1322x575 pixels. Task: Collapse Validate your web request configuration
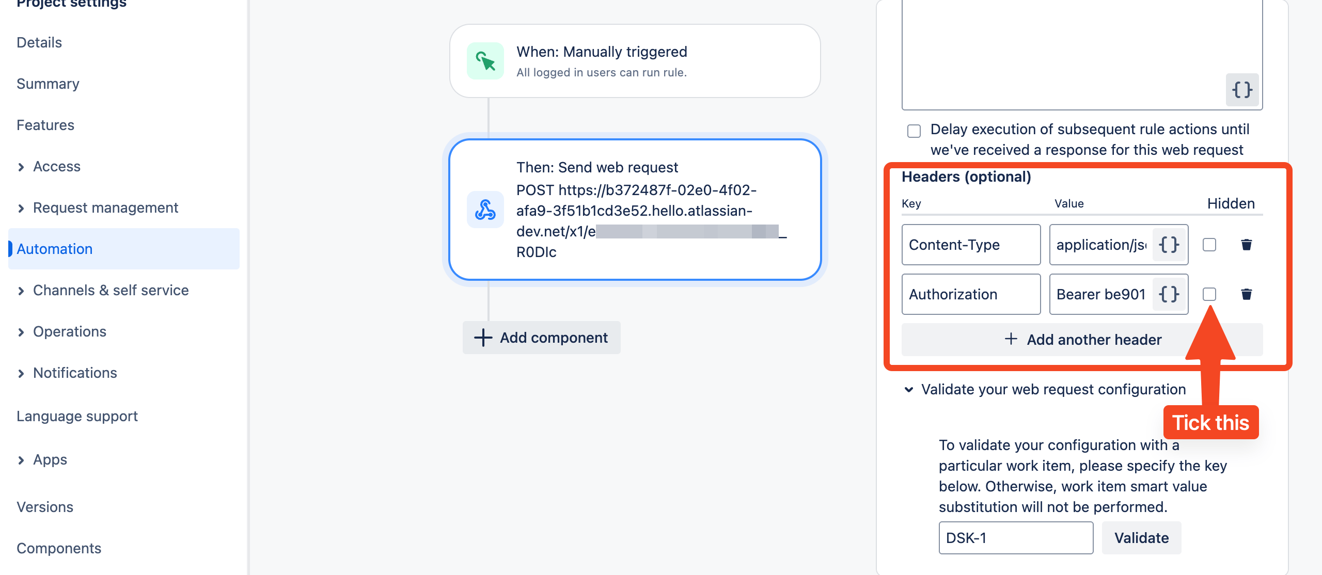(x=909, y=389)
